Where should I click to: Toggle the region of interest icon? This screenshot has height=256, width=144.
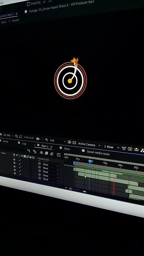(x=69, y=142)
